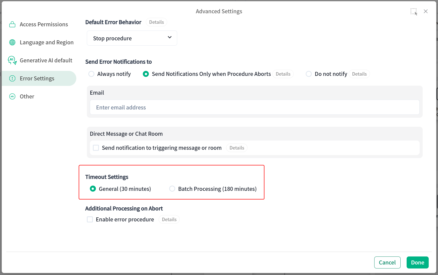Screen dimensions: 438x275
Task: Select the Always notify radio option
Action: point(91,74)
